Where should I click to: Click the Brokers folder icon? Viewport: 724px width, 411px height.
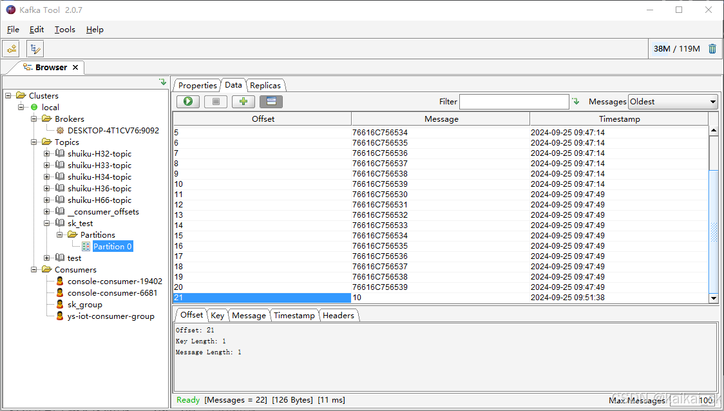pos(46,119)
